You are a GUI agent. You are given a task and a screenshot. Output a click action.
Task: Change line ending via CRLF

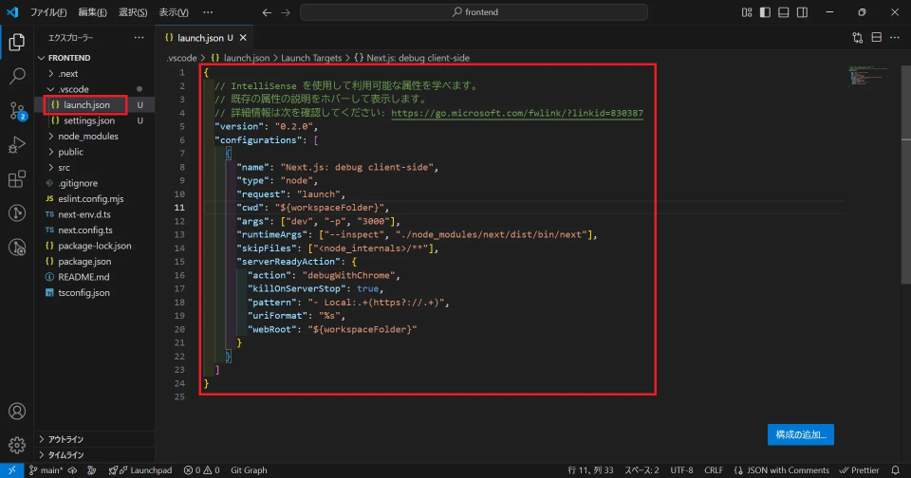pyautogui.click(x=714, y=470)
